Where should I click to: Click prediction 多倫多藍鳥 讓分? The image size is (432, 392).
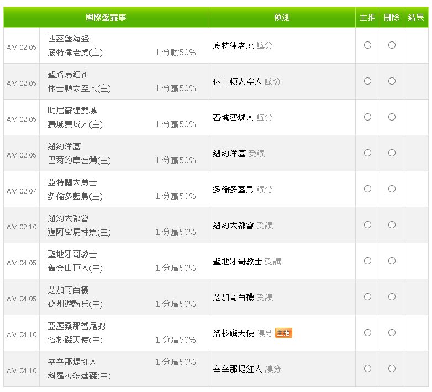pyautogui.click(x=243, y=190)
